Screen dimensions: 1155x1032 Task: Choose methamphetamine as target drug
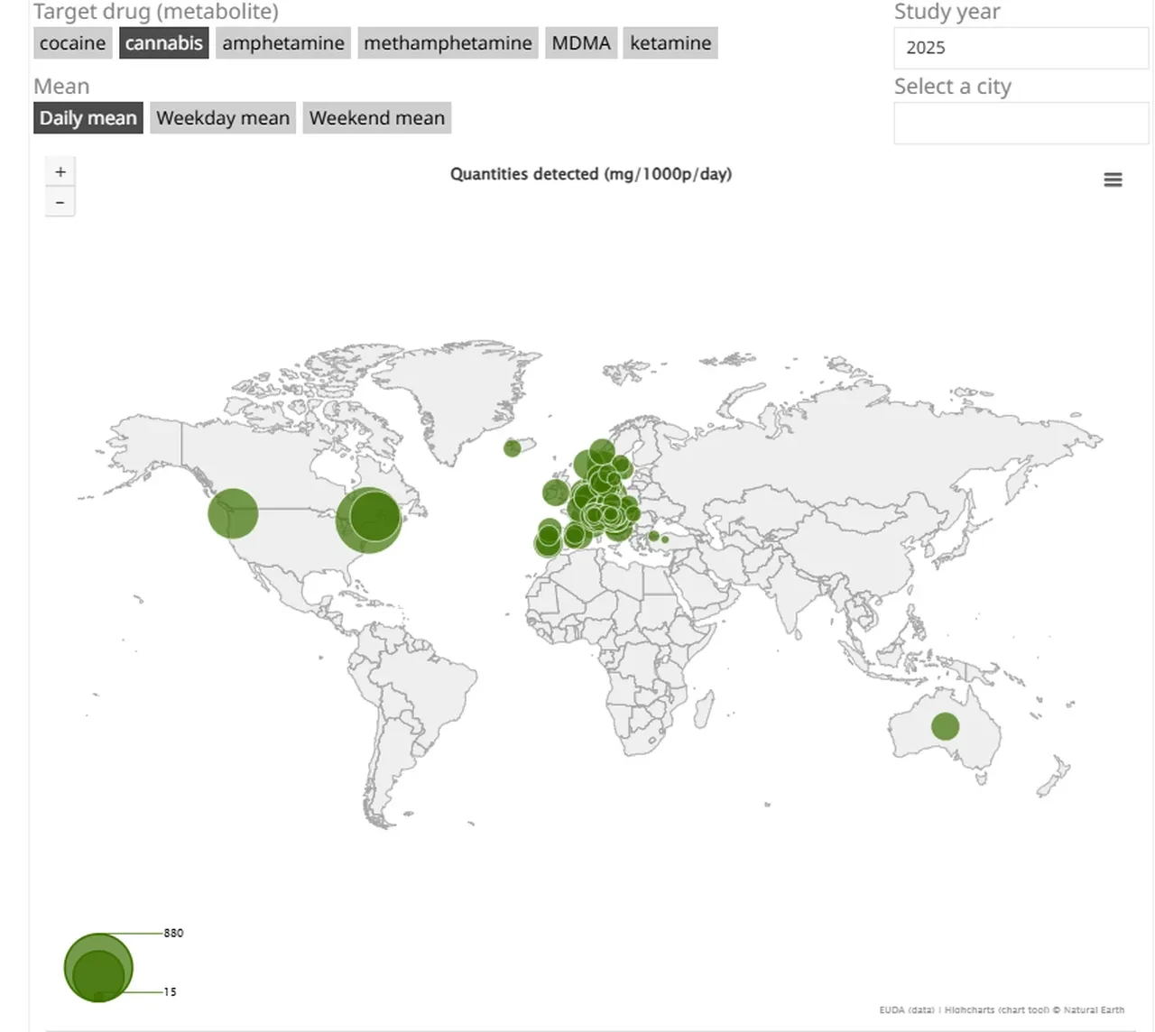(x=448, y=43)
